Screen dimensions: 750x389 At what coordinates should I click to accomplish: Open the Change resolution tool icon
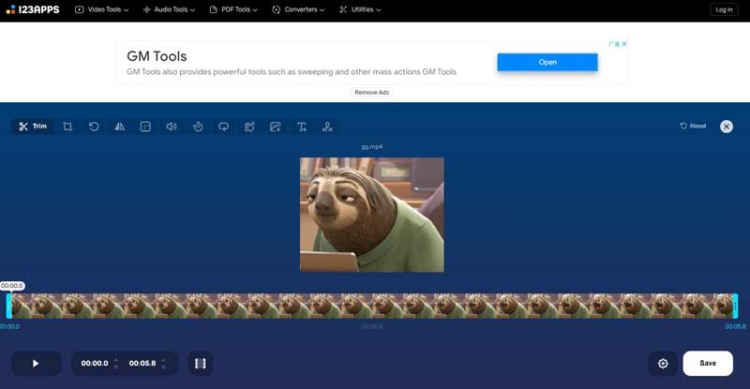tap(145, 127)
